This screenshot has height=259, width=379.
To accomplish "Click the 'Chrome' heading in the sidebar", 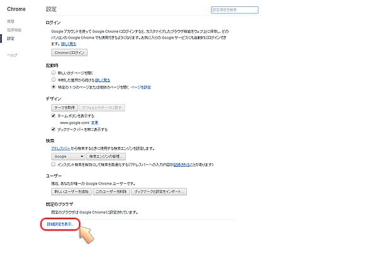I will click(x=16, y=9).
